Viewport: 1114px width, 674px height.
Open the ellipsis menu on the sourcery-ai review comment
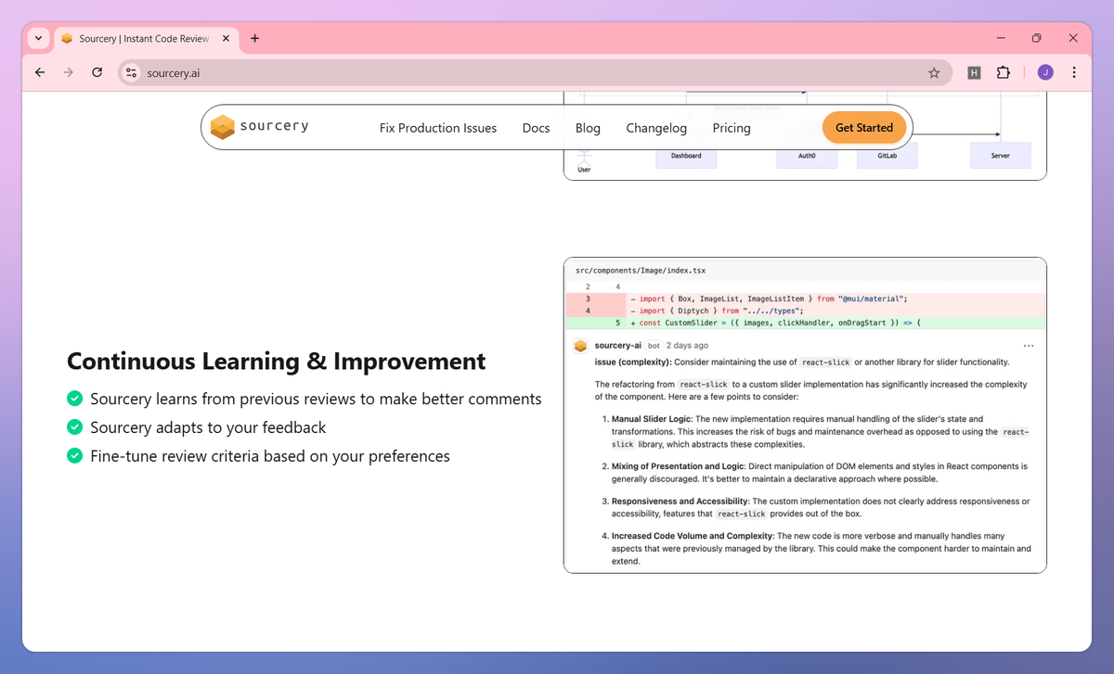pos(1028,345)
